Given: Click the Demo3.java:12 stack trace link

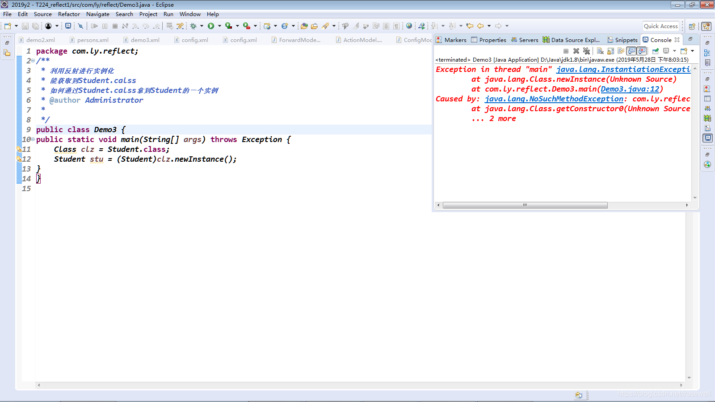Looking at the screenshot, I should (x=630, y=89).
